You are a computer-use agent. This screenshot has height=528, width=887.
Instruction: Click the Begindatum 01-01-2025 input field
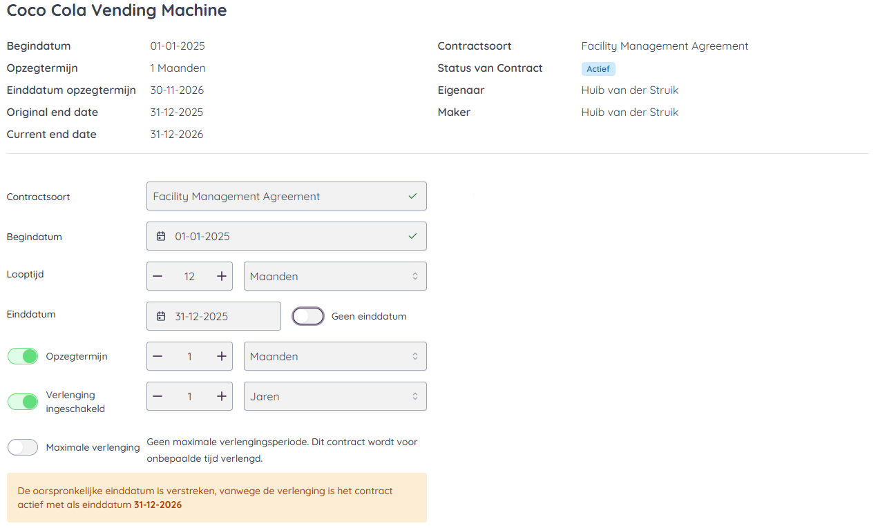(290, 236)
